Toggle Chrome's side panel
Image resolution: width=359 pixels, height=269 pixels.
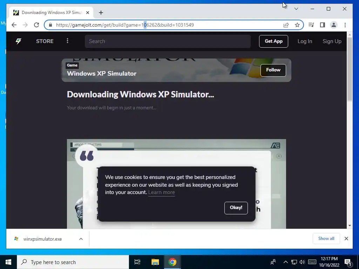tap(323, 25)
